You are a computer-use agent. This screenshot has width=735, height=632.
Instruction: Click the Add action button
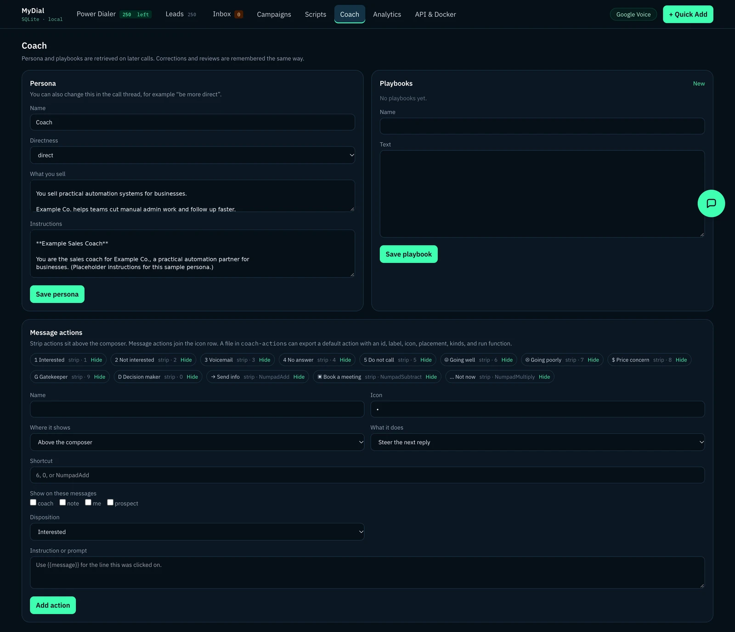coord(53,605)
